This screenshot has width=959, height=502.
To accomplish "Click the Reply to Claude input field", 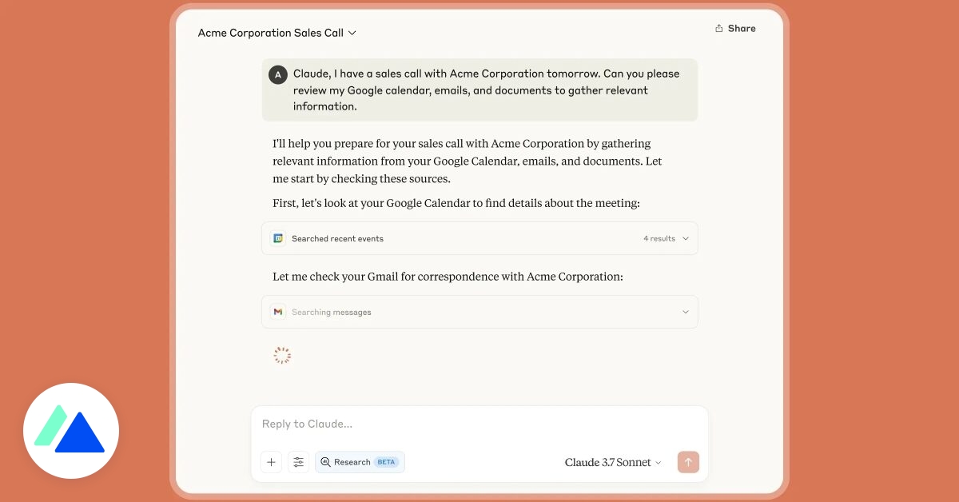I will (x=479, y=424).
